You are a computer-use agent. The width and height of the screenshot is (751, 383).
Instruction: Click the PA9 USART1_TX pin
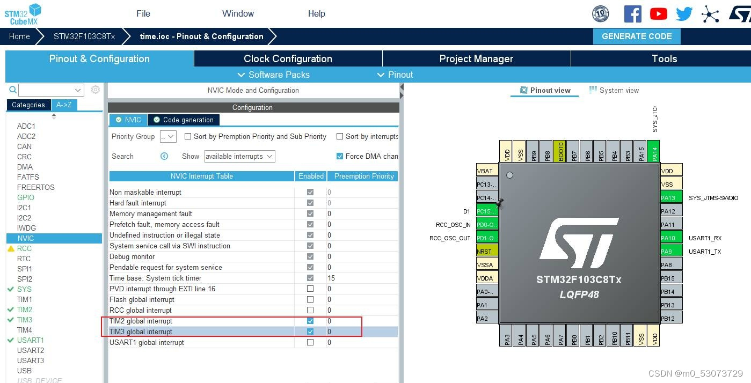(671, 251)
